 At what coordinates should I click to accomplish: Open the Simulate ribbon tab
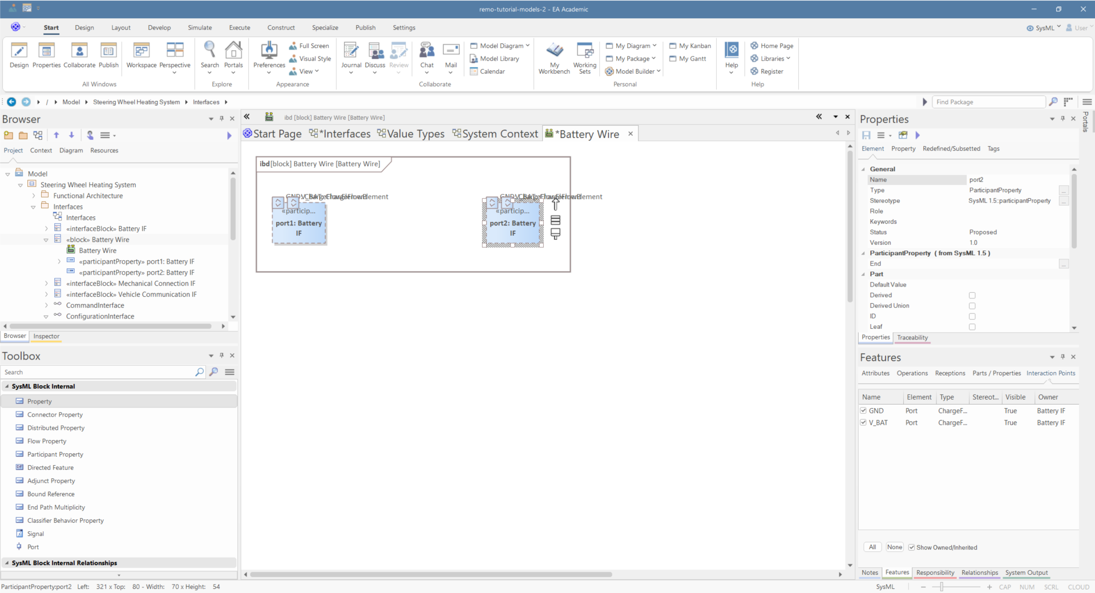point(200,27)
